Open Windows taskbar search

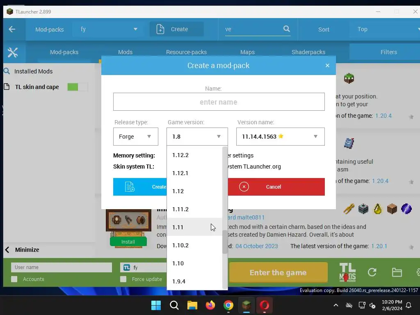(174, 305)
